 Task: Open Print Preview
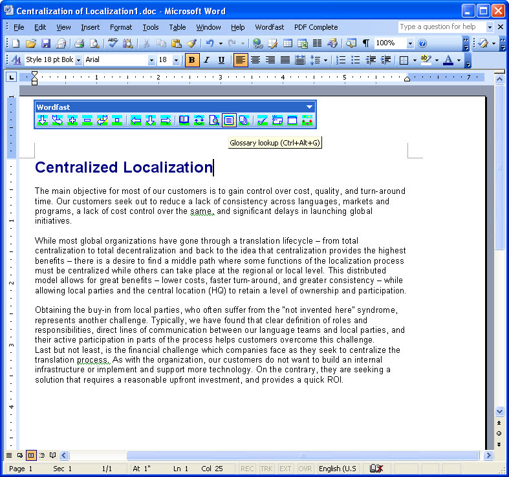(x=94, y=43)
